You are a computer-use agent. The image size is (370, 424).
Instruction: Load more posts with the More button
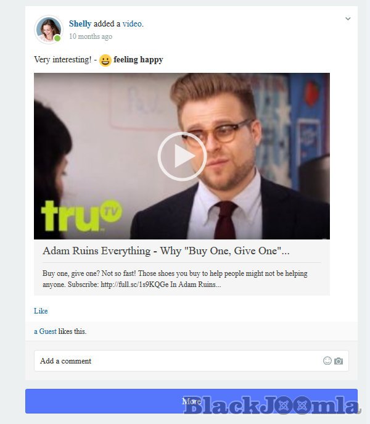(x=191, y=401)
